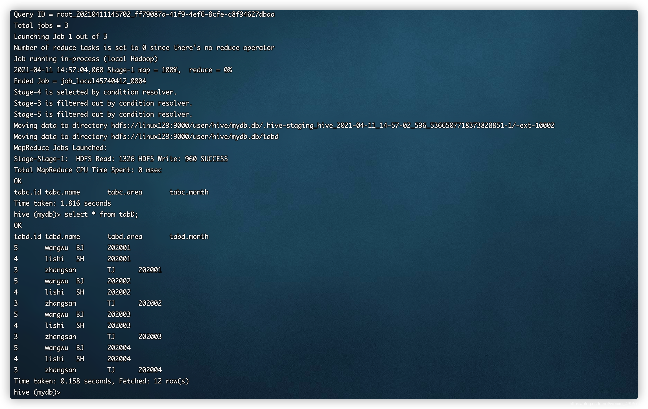Click 'TJ' in the zhangsan 202002 row
Image resolution: width=648 pixels, height=409 pixels.
click(x=111, y=303)
